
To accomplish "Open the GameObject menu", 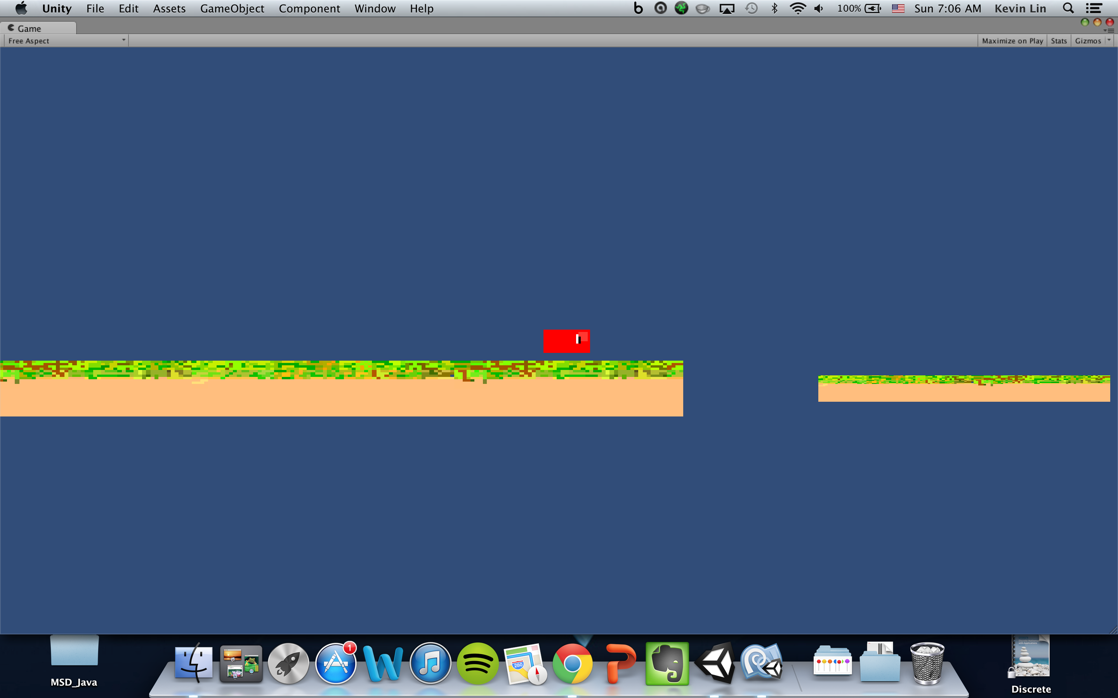I will (x=232, y=8).
